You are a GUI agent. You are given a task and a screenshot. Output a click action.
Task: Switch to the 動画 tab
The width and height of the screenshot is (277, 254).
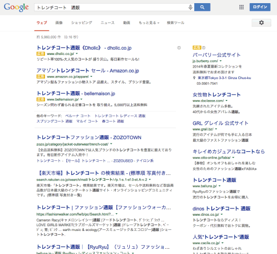point(127,23)
